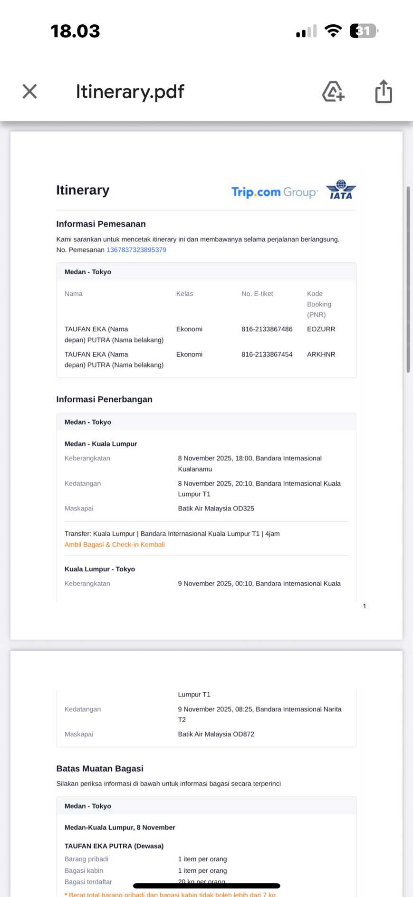
Task: Tap PNR booking code ARKHNR
Action: pos(321,354)
